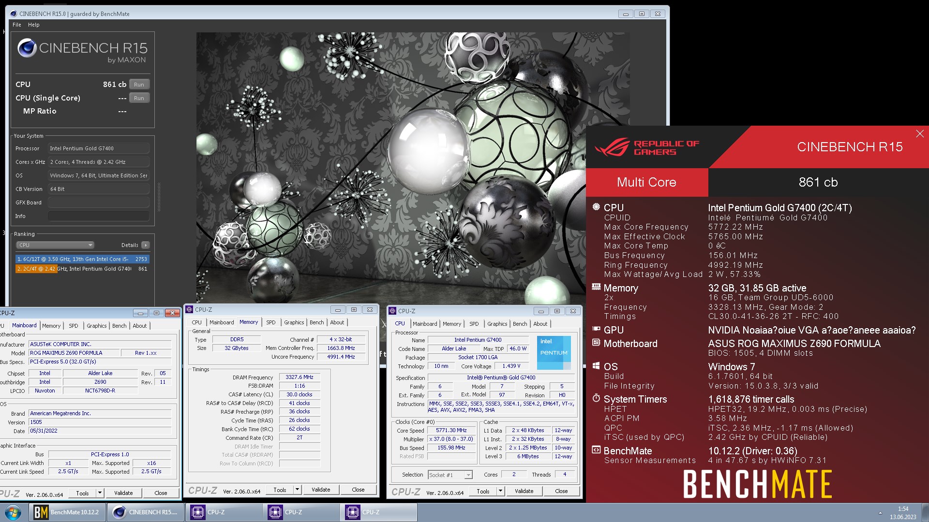The height and width of the screenshot is (522, 929).
Task: Click the 'x 37.0 (8.0 - 37.0)' multiplier value
Action: (451, 439)
